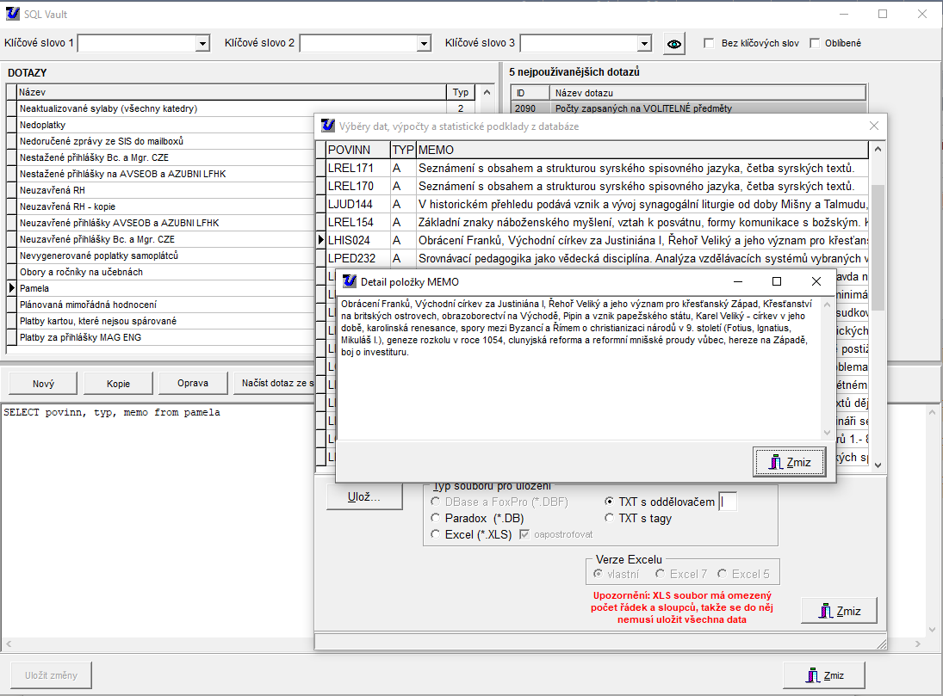
Task: Click the Nový button
Action: point(43,384)
